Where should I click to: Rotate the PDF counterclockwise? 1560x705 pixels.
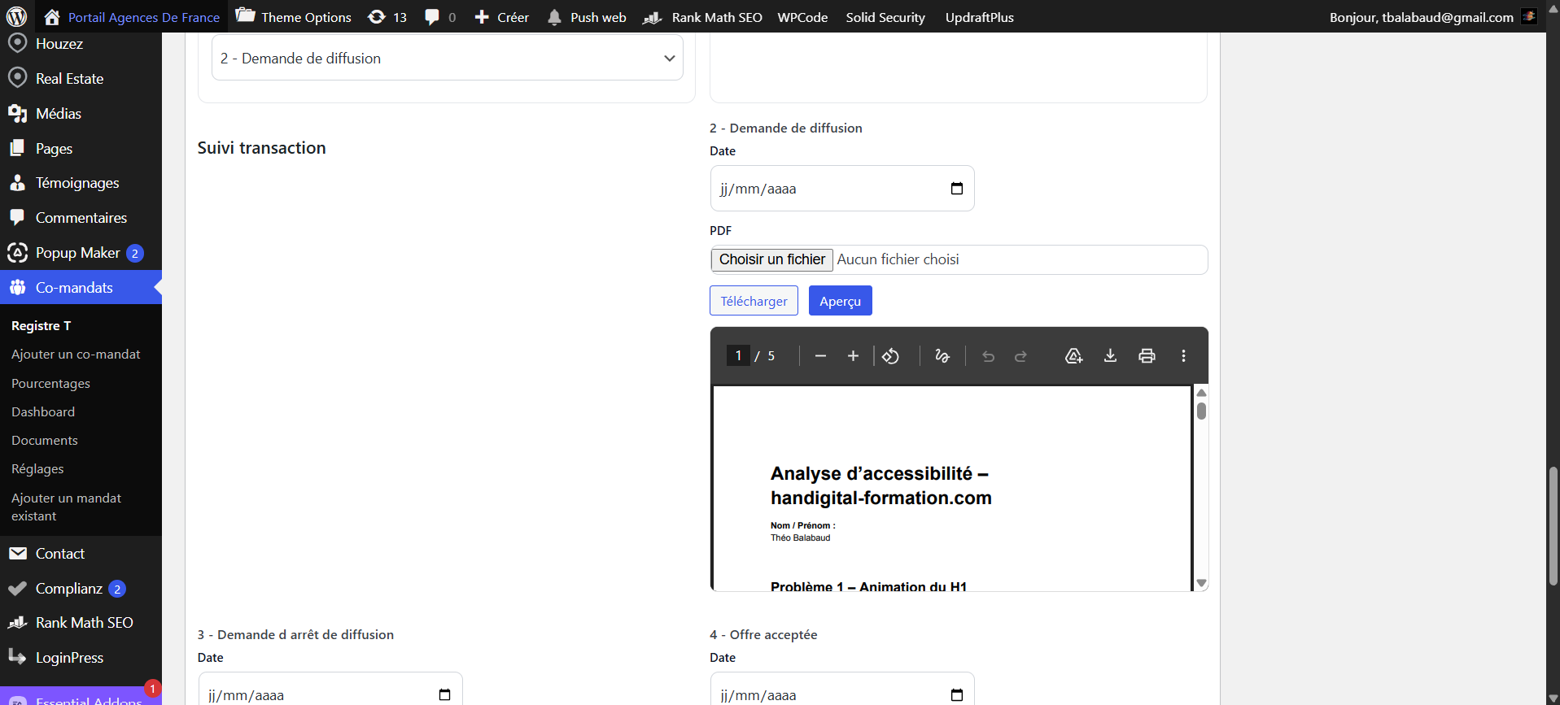click(x=891, y=356)
